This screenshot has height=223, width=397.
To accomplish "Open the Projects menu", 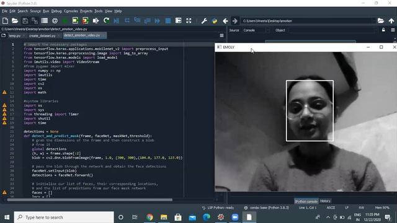I will (86, 11).
